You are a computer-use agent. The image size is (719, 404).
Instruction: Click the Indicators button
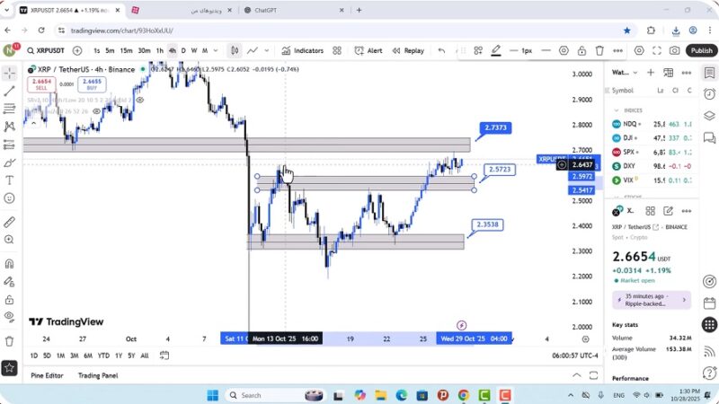302,50
